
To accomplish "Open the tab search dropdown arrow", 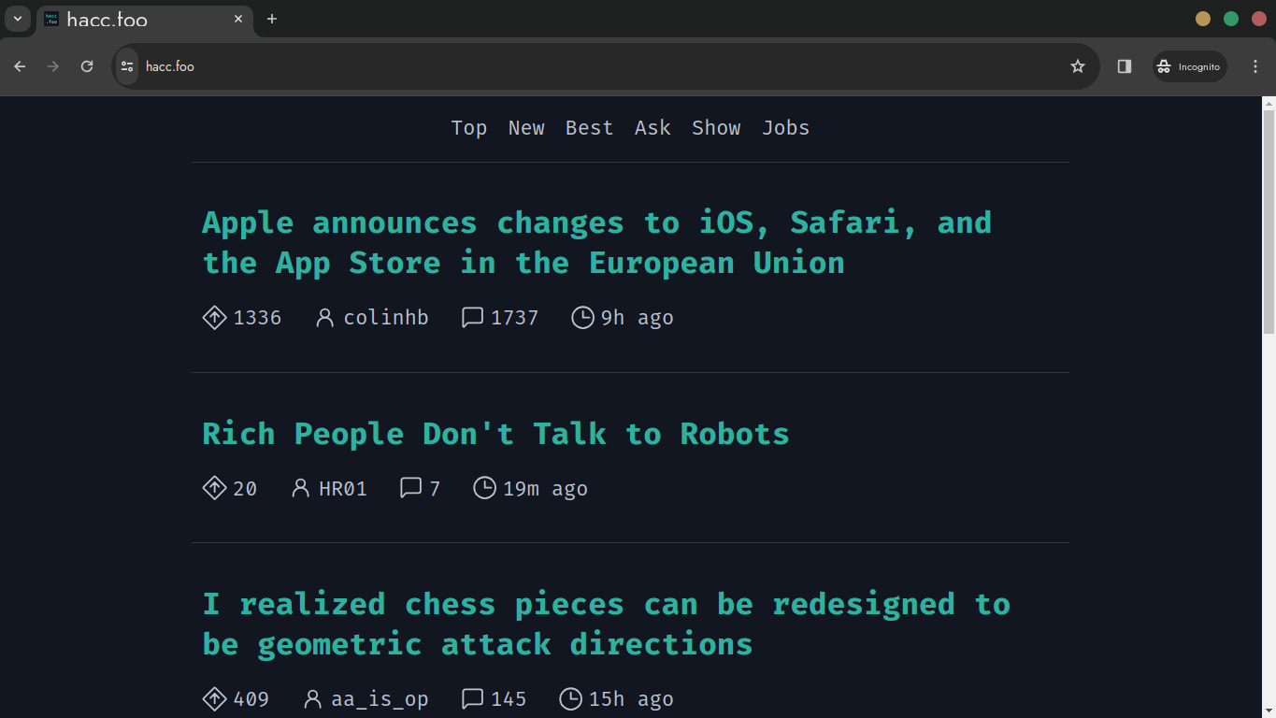I will click(x=17, y=19).
